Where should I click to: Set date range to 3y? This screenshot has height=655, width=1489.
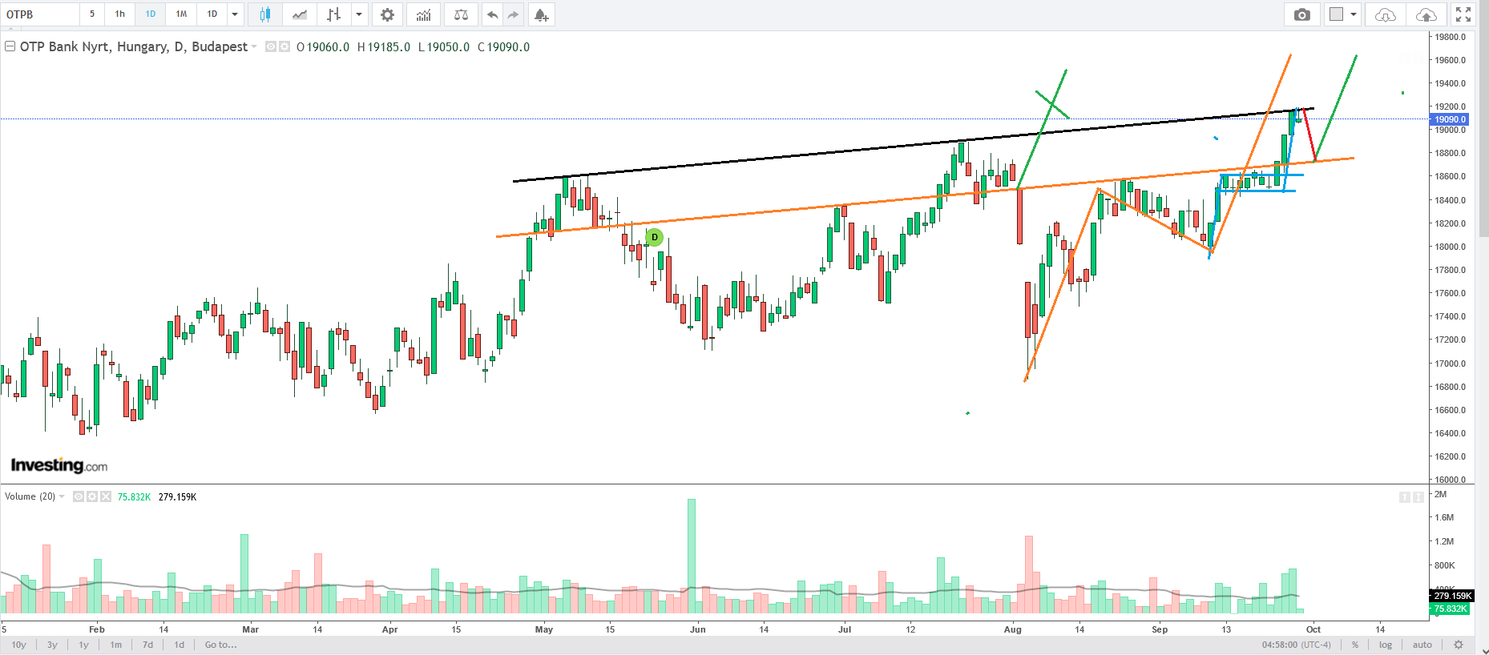tap(52, 645)
